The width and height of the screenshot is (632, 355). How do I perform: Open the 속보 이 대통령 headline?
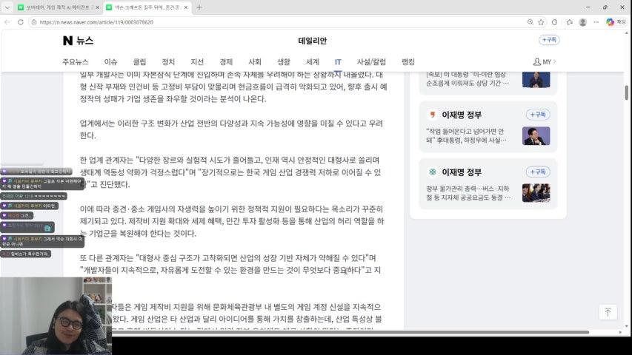(468, 78)
